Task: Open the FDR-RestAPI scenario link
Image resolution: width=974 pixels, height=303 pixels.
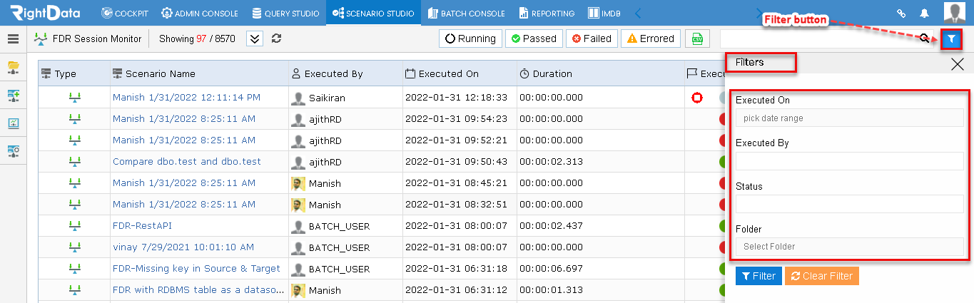Action: [x=142, y=226]
